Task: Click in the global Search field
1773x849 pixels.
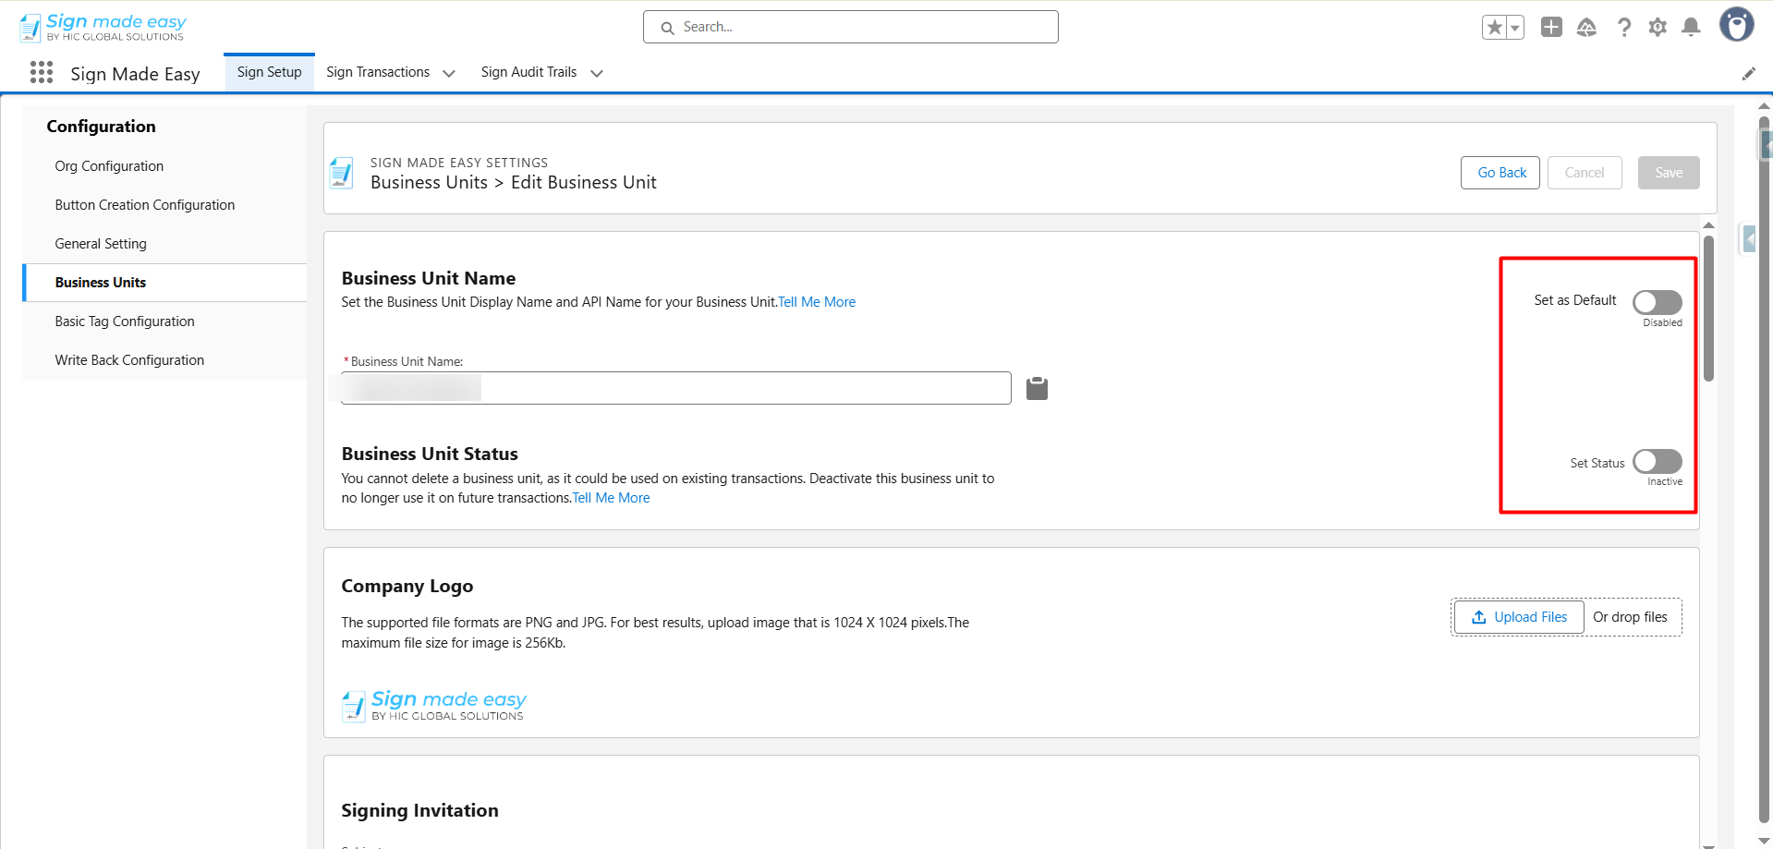Action: pos(850,27)
